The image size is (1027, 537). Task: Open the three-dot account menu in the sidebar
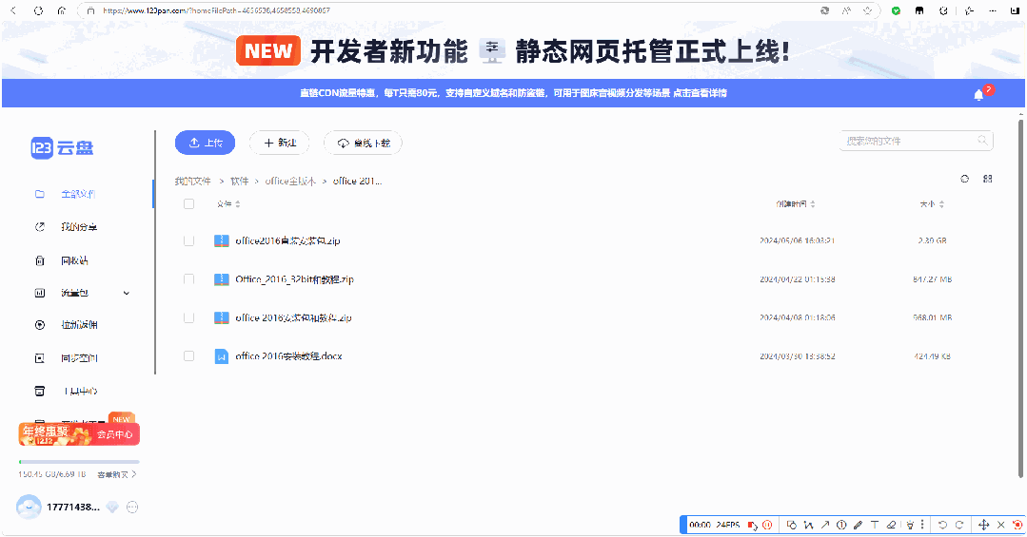[x=132, y=507]
